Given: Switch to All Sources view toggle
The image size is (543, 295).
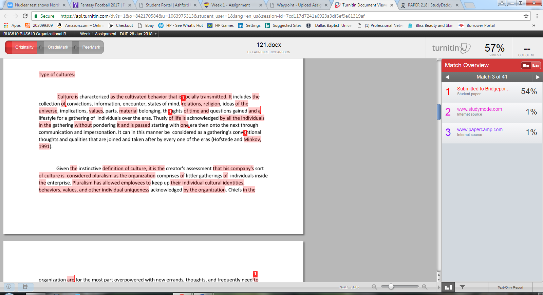Looking at the screenshot, I should 536,66.
